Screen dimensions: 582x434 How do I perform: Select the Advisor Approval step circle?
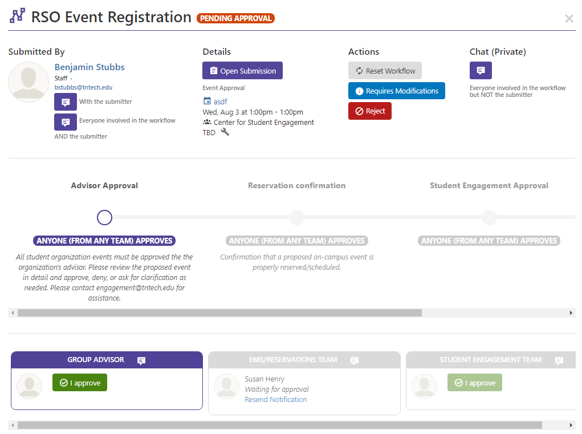click(104, 218)
